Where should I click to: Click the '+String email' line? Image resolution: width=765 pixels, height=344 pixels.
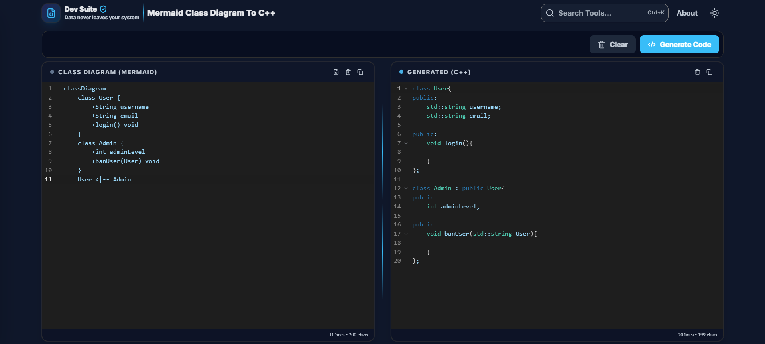(x=115, y=116)
